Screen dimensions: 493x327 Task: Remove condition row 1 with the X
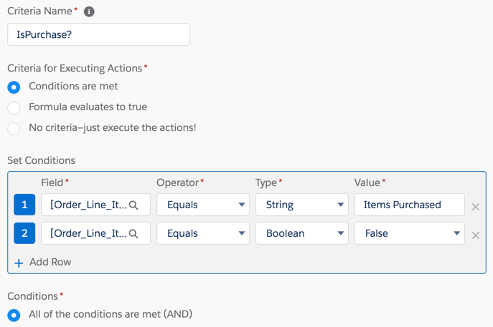pos(475,207)
